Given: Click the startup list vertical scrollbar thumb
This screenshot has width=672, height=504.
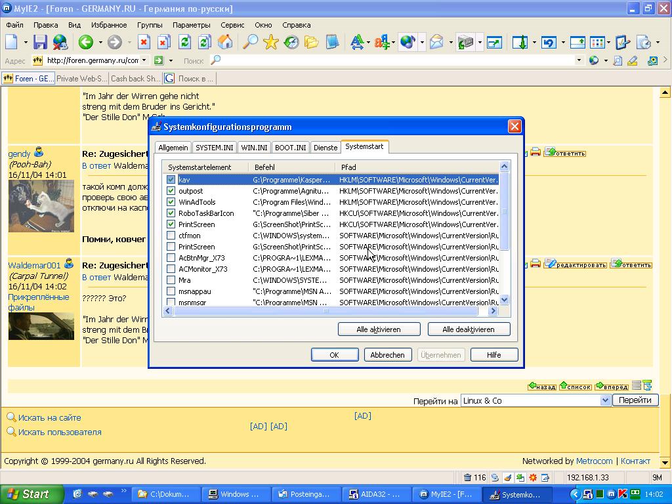Looking at the screenshot, I should [x=505, y=211].
